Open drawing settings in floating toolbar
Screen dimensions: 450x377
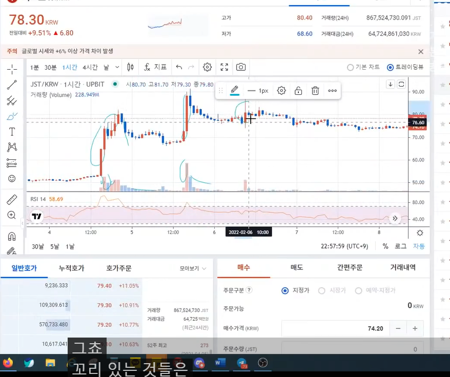click(x=281, y=91)
